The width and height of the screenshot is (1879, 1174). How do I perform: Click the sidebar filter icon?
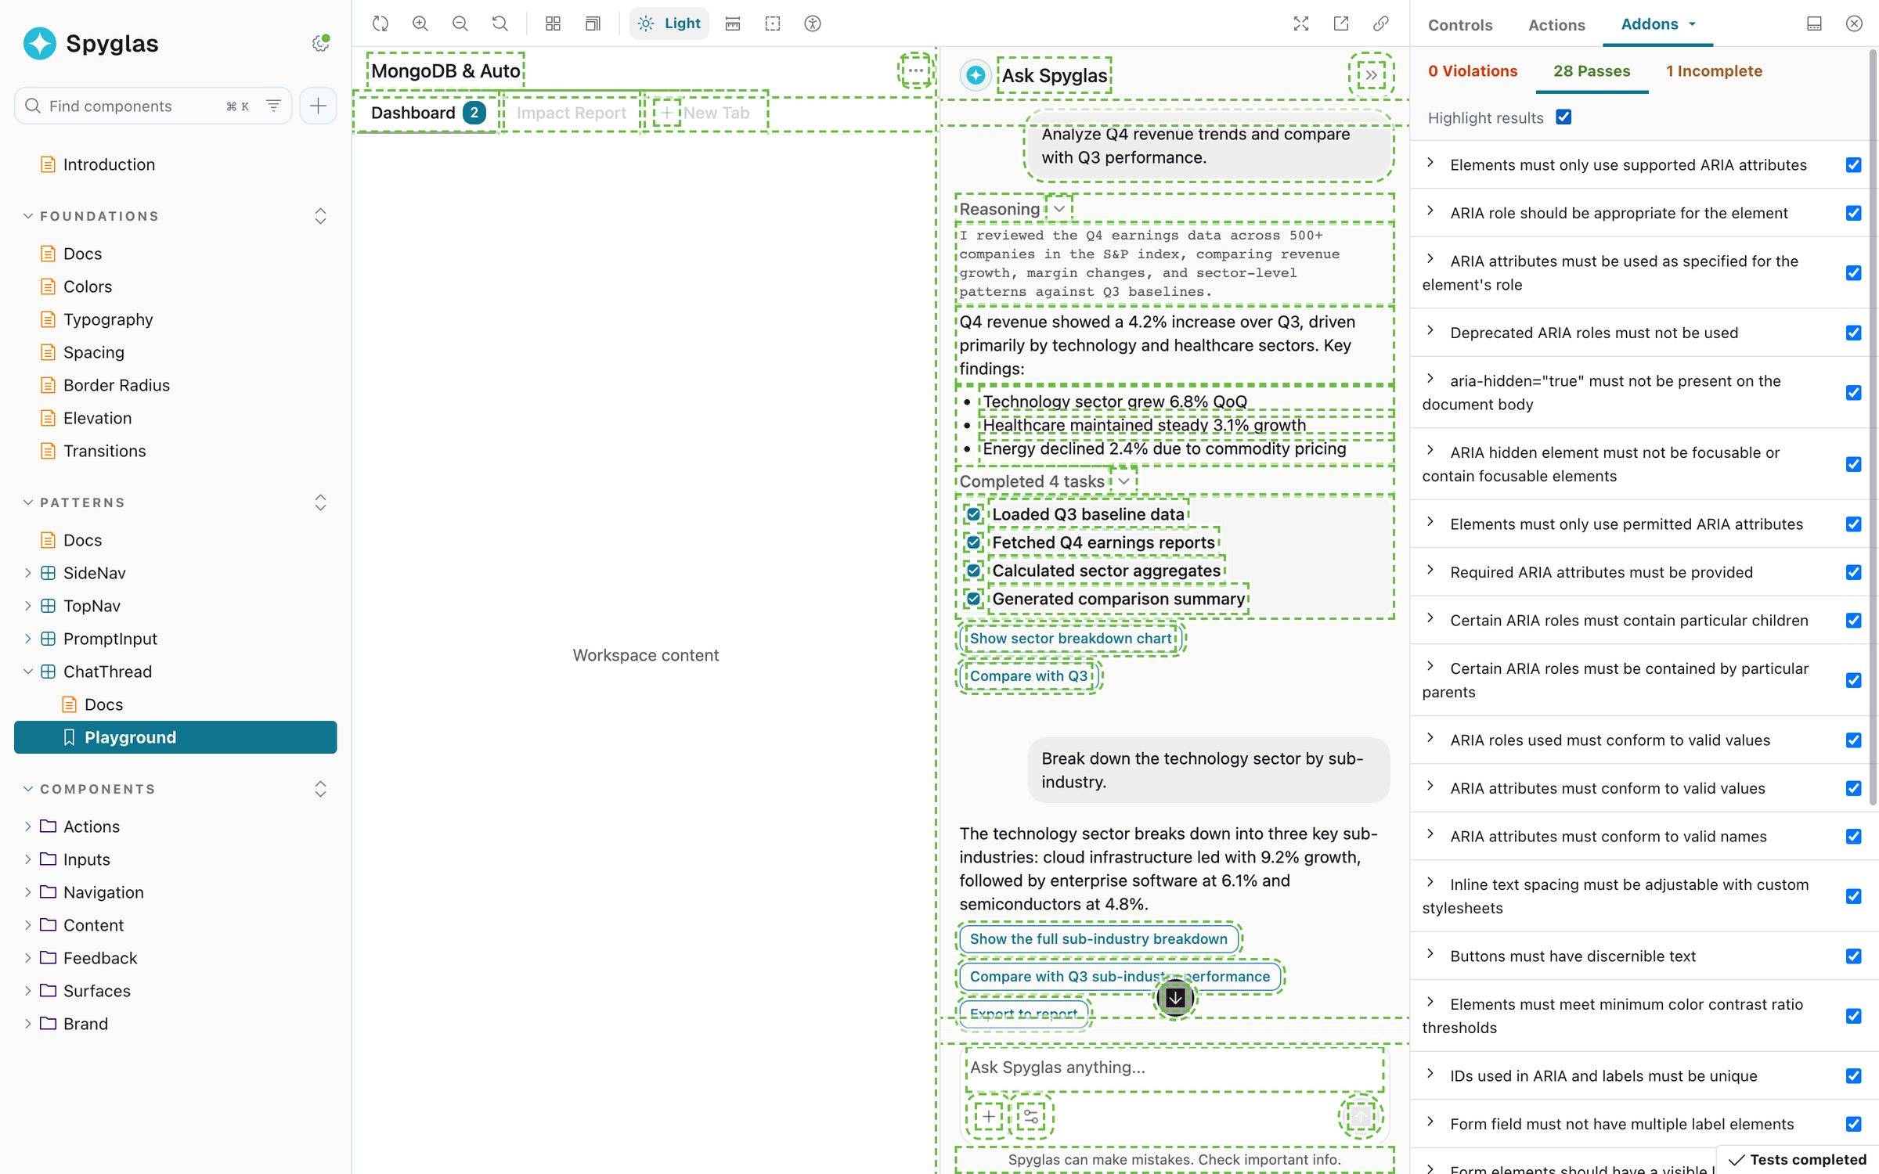(x=273, y=106)
